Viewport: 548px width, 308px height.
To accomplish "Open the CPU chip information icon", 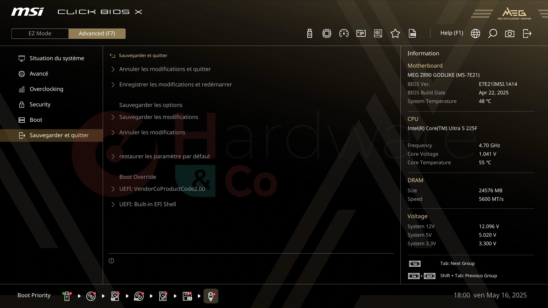I will pyautogui.click(x=327, y=33).
